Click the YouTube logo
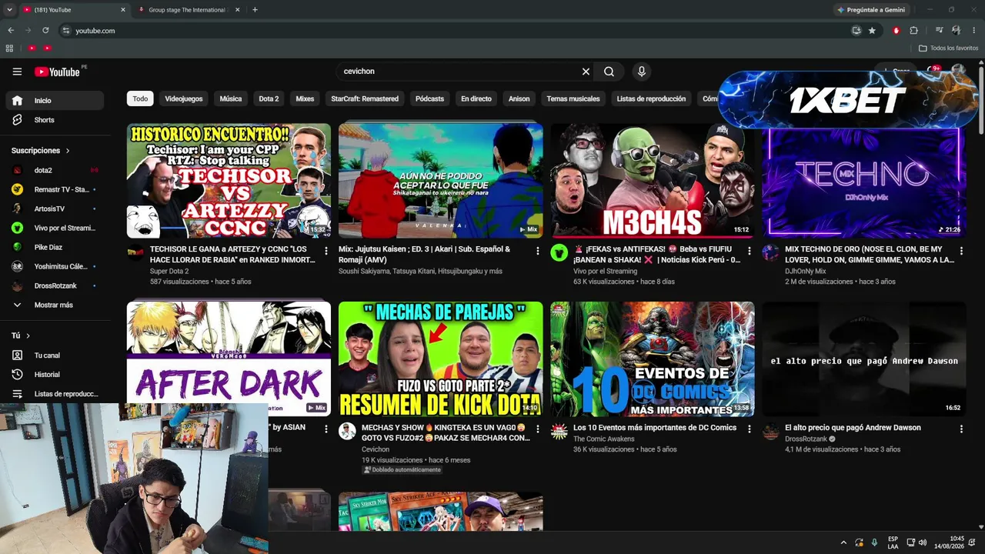Image resolution: width=985 pixels, height=554 pixels. click(x=57, y=72)
